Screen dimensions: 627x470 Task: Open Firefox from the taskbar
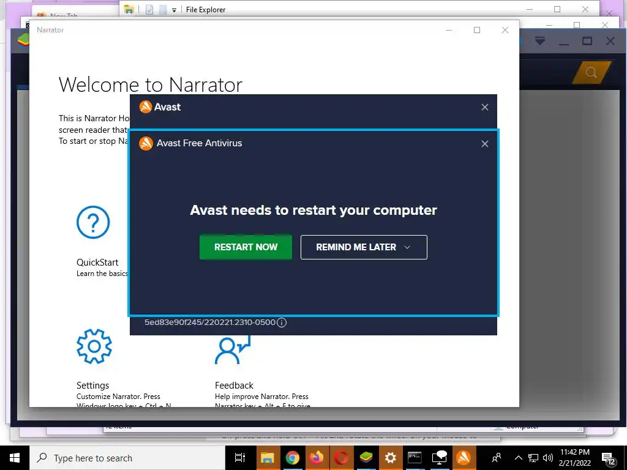pyautogui.click(x=317, y=458)
